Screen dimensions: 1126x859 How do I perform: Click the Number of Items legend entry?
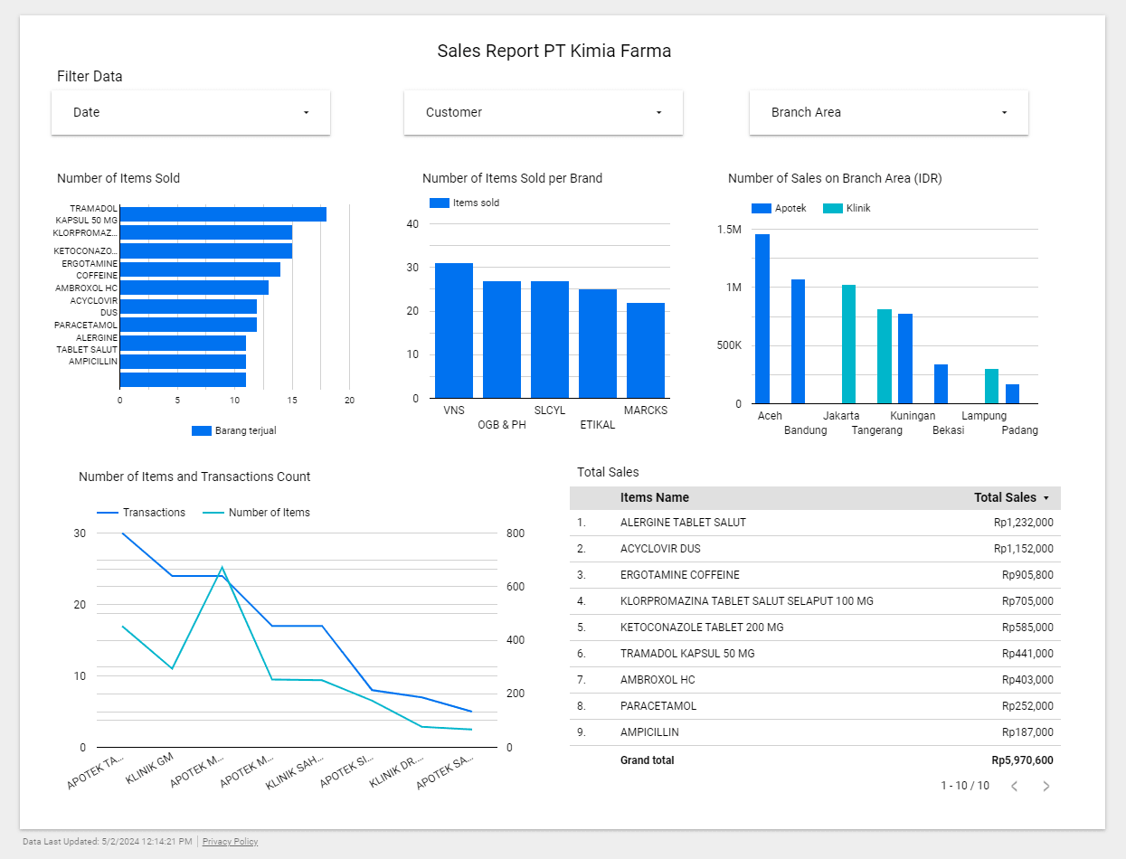[x=256, y=513]
